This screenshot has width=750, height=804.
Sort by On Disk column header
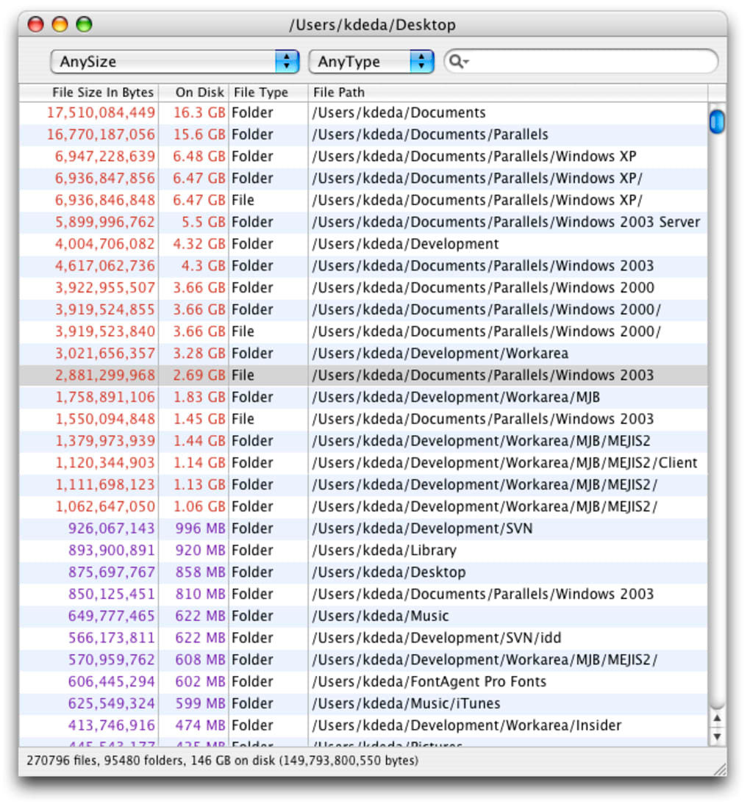coord(194,93)
